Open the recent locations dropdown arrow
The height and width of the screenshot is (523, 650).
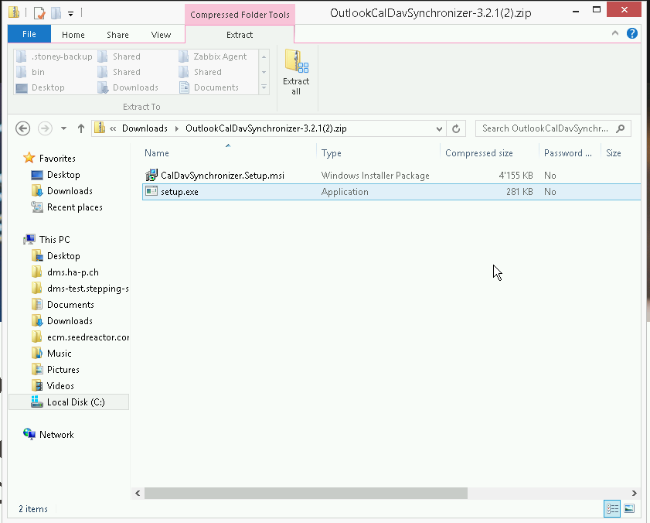(x=63, y=129)
